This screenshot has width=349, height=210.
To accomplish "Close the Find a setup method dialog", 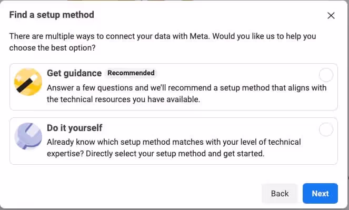I will [331, 16].
